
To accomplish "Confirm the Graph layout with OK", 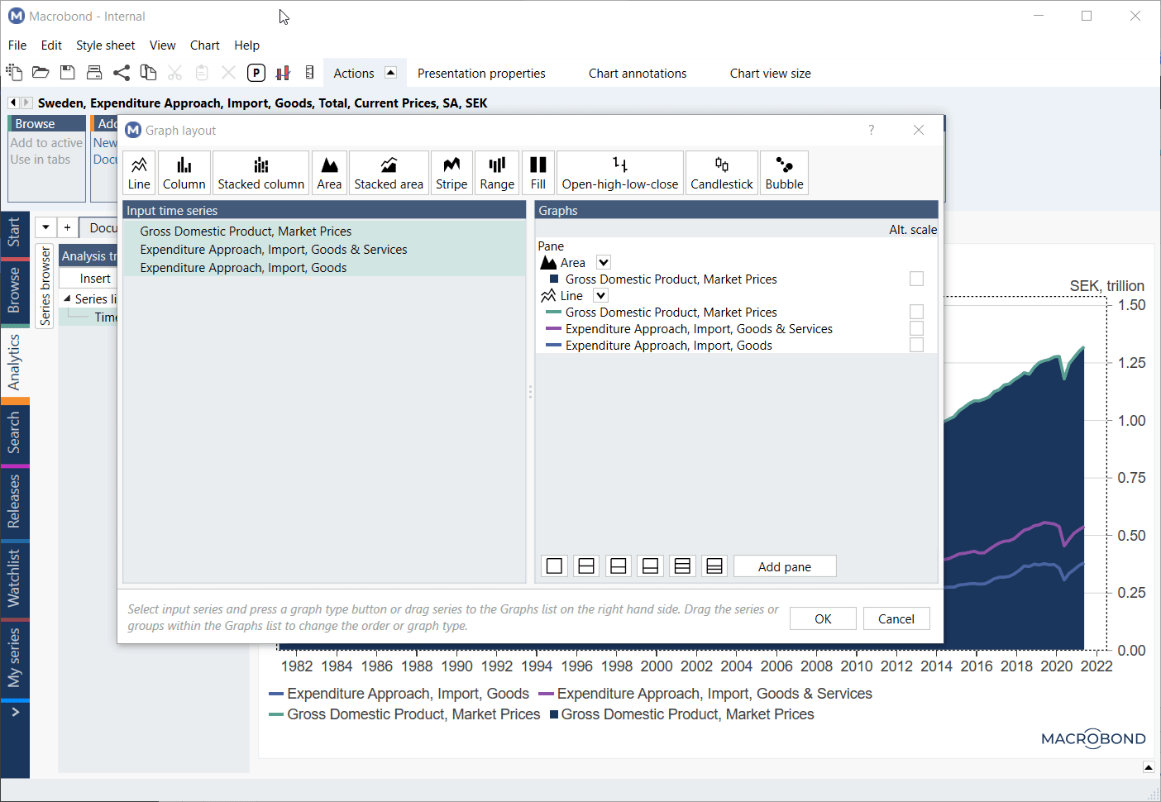I will tap(823, 618).
